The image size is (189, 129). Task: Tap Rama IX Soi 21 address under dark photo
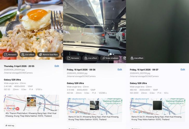click(x=157, y=118)
